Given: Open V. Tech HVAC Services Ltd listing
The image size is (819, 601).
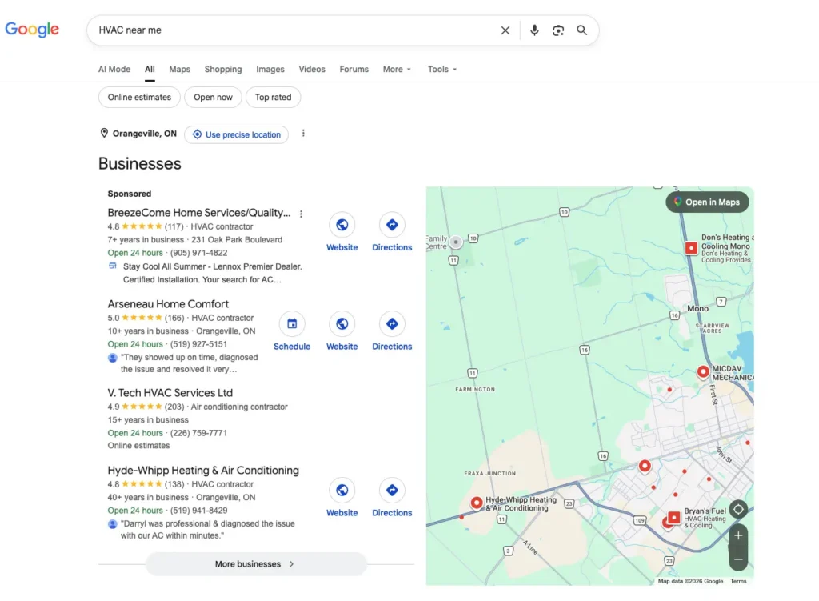Looking at the screenshot, I should (170, 392).
